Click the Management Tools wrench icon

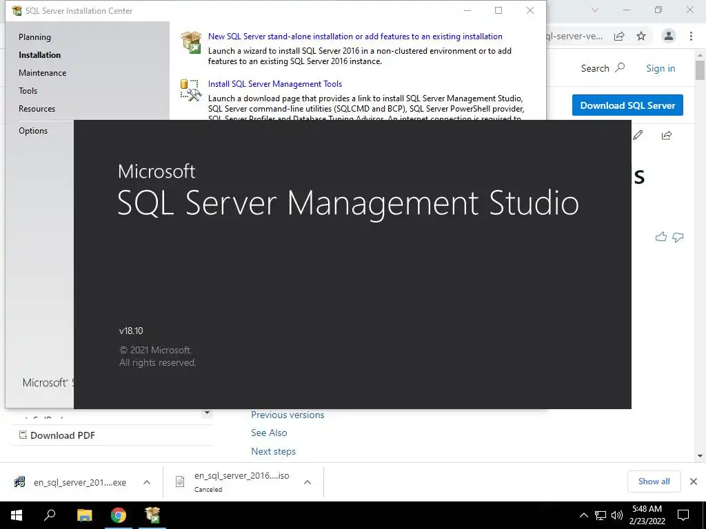click(191, 90)
